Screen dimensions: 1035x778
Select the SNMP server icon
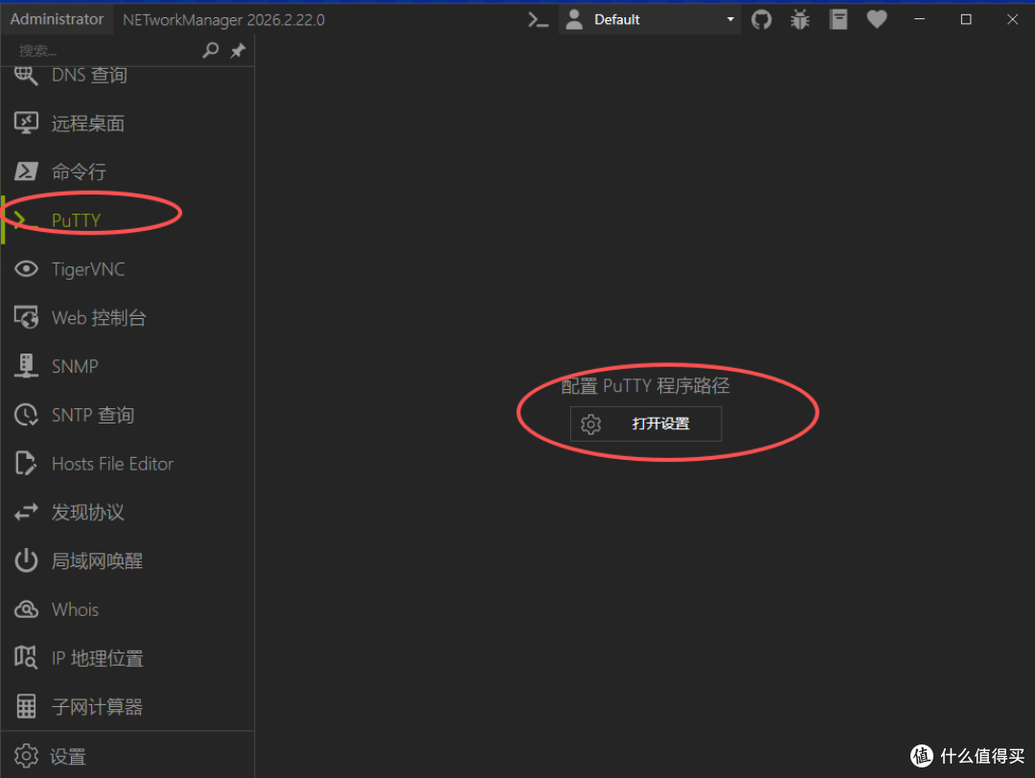26,366
